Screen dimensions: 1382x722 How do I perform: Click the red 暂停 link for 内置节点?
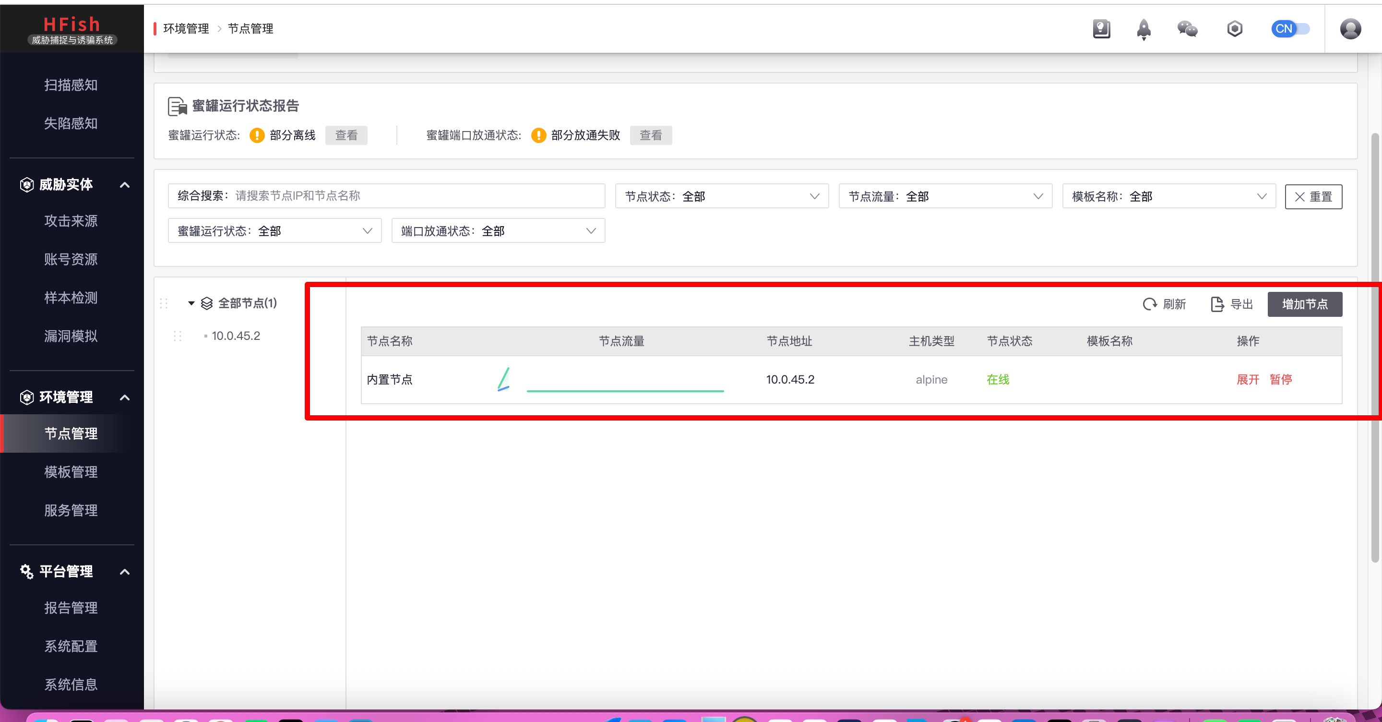(x=1280, y=380)
